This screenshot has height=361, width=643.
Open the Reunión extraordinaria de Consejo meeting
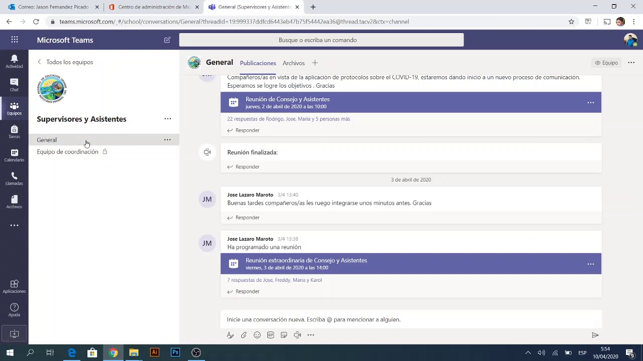pos(411,264)
